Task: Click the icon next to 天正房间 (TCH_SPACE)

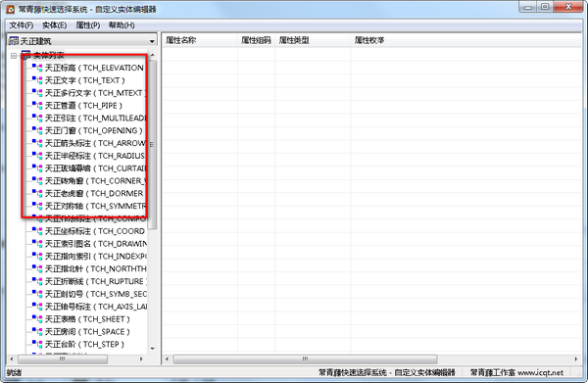Action: pos(37,332)
